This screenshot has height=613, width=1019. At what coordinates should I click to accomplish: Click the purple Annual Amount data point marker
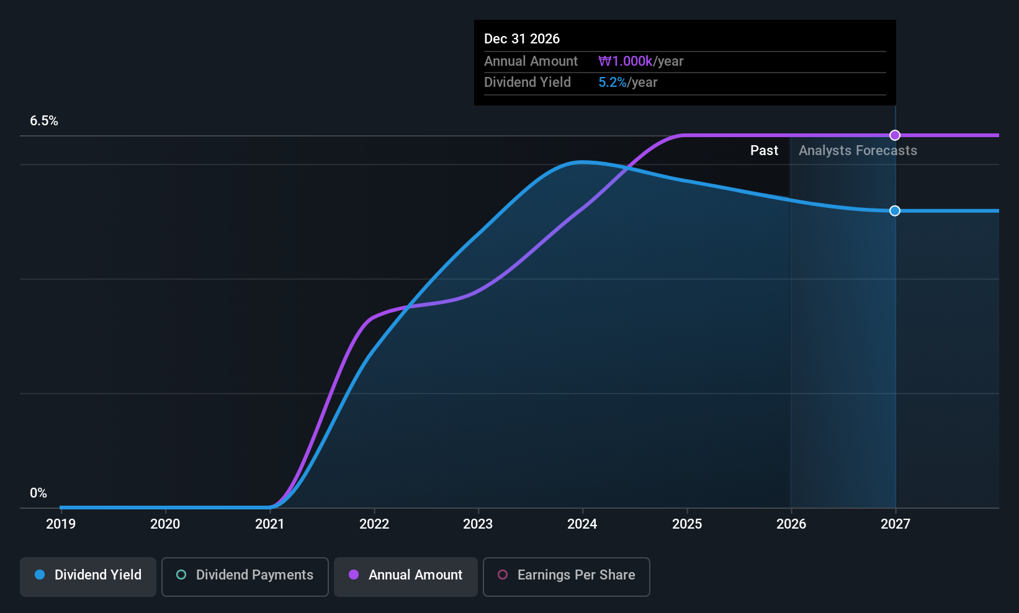pyautogui.click(x=895, y=135)
